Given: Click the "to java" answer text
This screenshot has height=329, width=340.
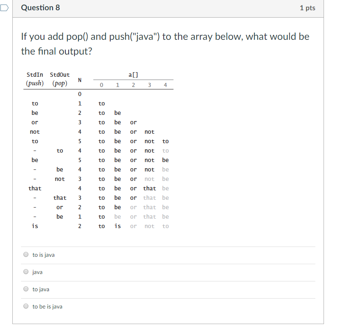Looking at the screenshot, I should pyautogui.click(x=40, y=289).
